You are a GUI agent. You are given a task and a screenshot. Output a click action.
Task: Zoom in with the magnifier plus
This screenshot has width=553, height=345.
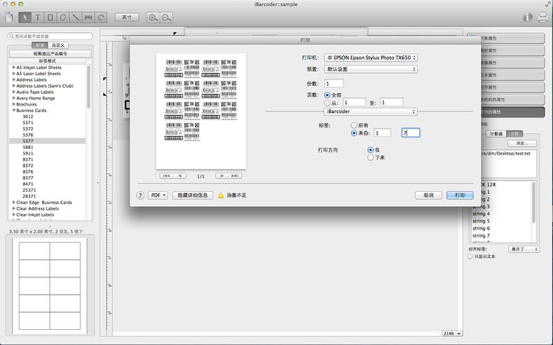153,17
